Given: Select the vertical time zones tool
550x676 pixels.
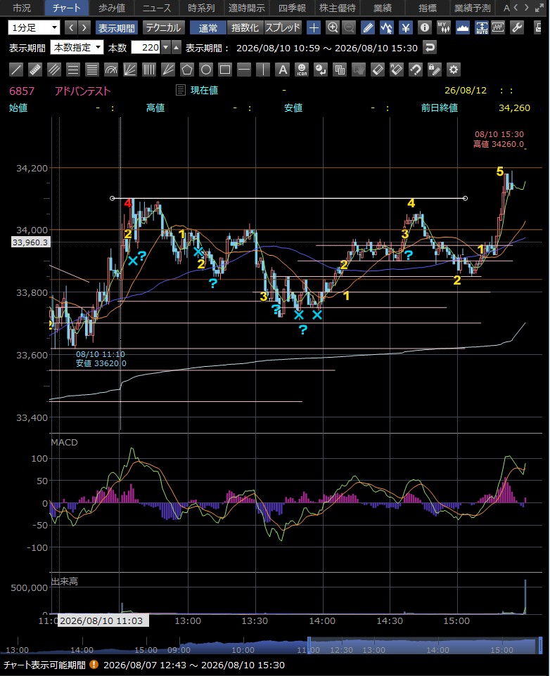Looking at the screenshot, I should [149, 70].
